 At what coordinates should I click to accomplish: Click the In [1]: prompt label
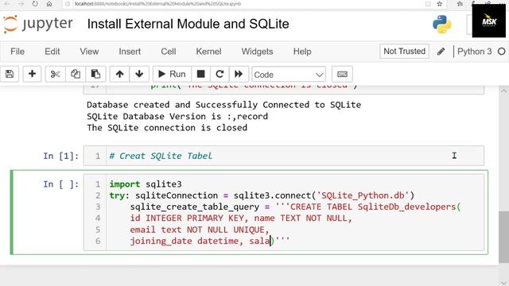pos(61,156)
